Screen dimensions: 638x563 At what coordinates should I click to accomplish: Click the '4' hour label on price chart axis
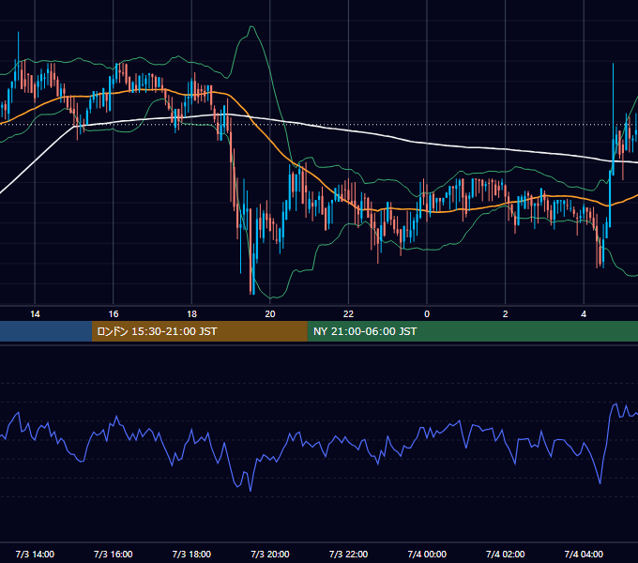pyautogui.click(x=584, y=314)
